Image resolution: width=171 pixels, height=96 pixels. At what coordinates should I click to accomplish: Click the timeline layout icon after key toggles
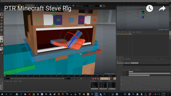pos(115,79)
